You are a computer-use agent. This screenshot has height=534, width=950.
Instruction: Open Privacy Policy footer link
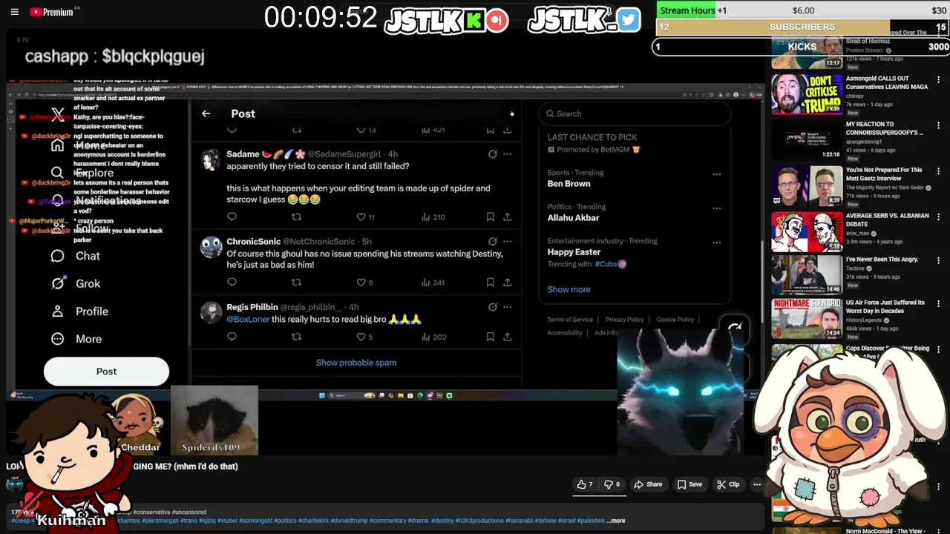pyautogui.click(x=625, y=320)
